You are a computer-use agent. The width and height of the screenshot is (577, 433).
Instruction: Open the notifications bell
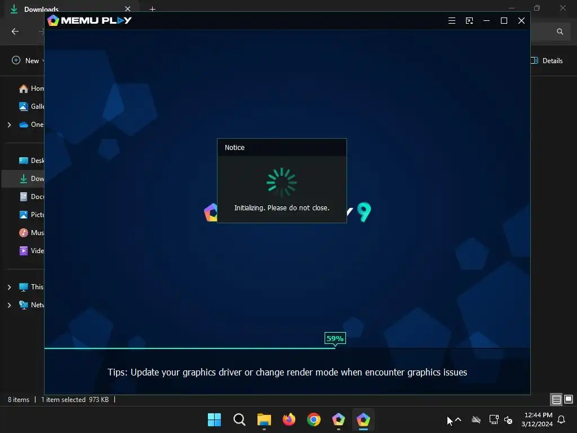pos(561,419)
